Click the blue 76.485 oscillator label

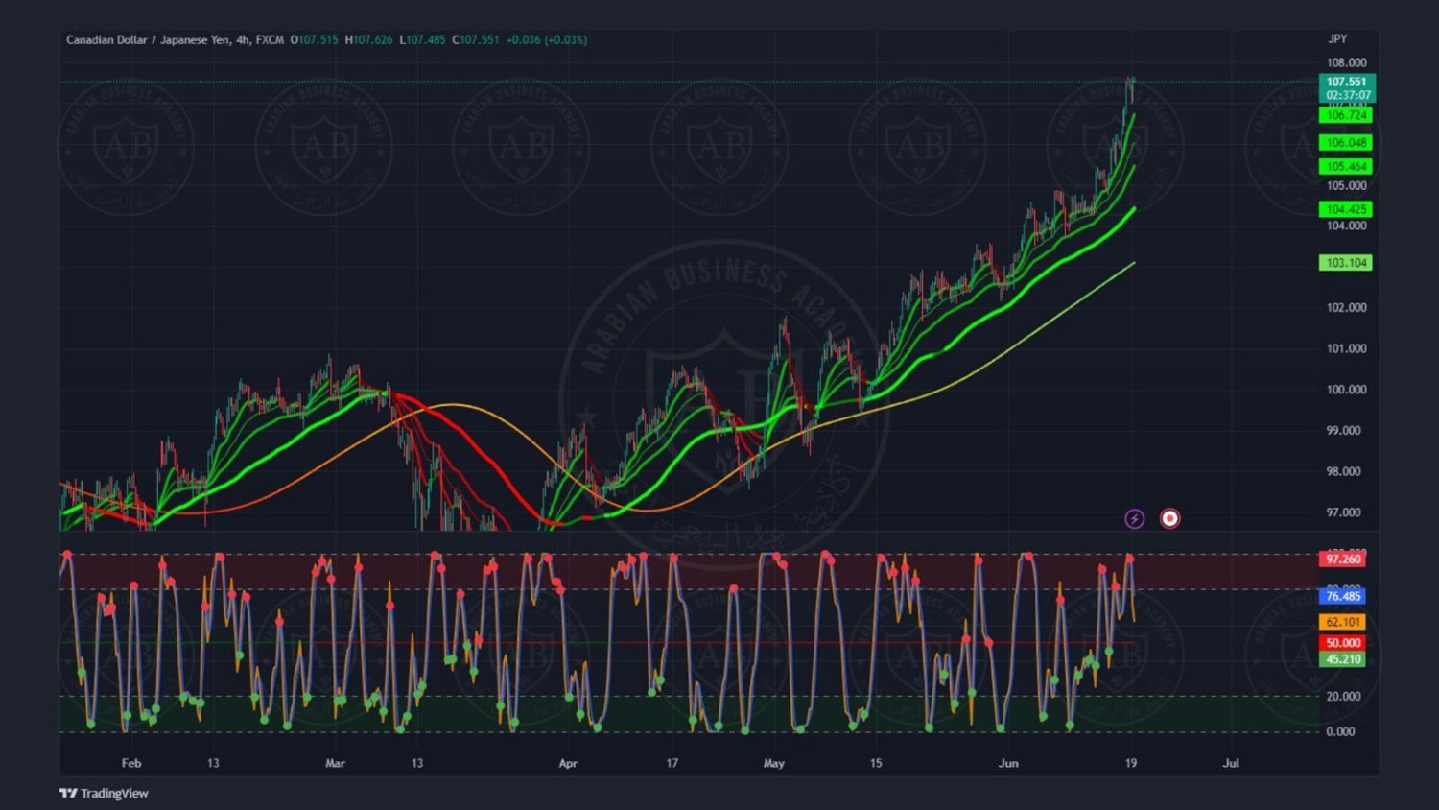coord(1342,596)
